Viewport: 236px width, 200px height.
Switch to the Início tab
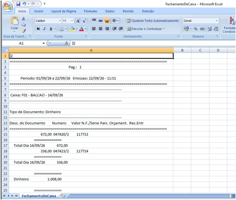(22, 11)
